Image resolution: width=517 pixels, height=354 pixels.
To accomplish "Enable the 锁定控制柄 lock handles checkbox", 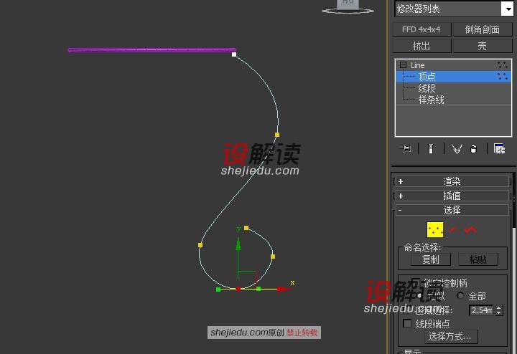I will [x=416, y=283].
